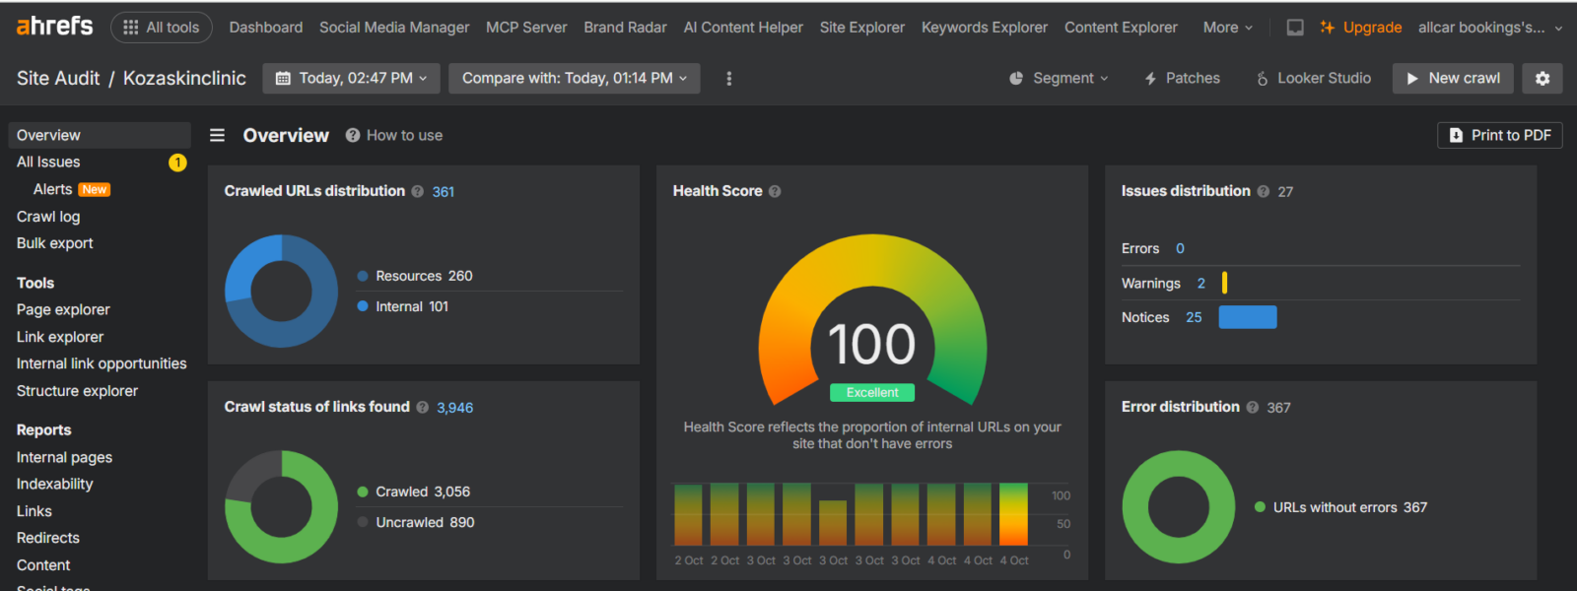The height and width of the screenshot is (591, 1577).
Task: Open Looker Studio integration
Action: 1313,78
